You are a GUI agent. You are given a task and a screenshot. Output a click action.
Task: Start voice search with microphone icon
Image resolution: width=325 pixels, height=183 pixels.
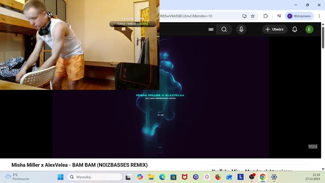click(241, 29)
